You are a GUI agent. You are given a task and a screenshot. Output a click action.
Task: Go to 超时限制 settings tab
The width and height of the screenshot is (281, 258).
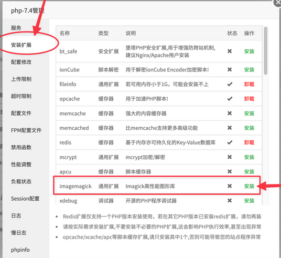click(x=21, y=96)
